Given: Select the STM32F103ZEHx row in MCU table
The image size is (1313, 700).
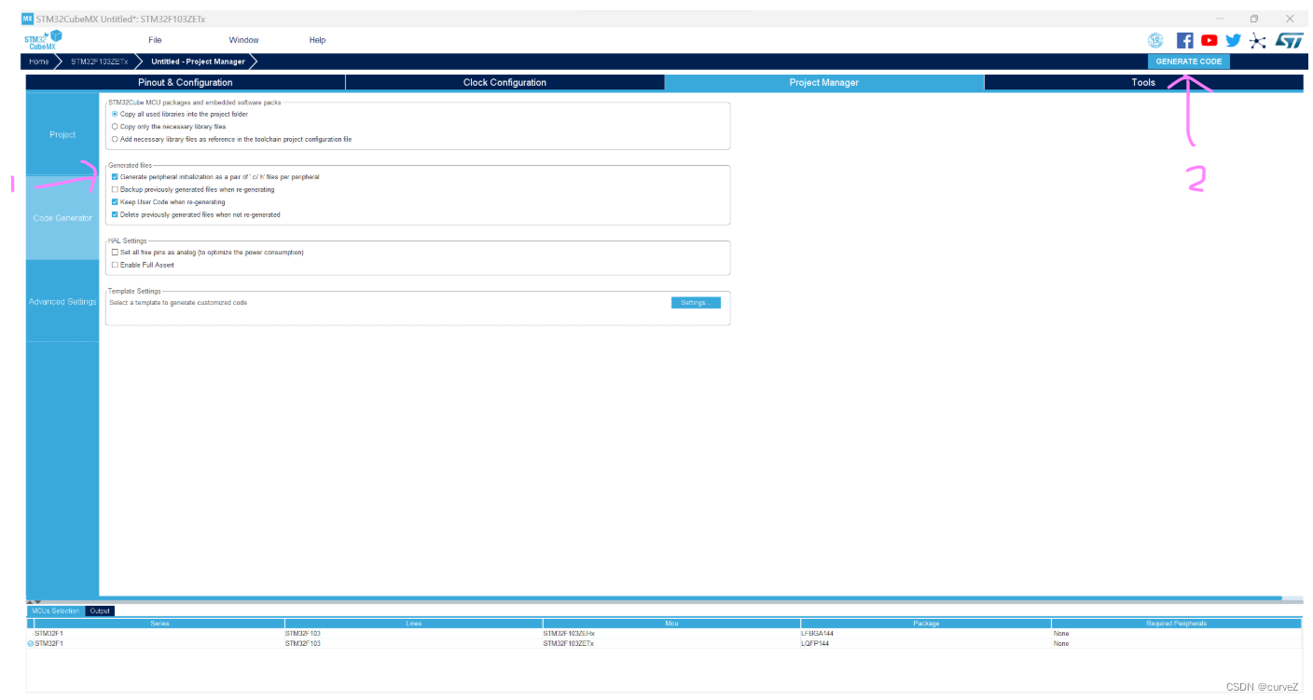Looking at the screenshot, I should (x=664, y=633).
